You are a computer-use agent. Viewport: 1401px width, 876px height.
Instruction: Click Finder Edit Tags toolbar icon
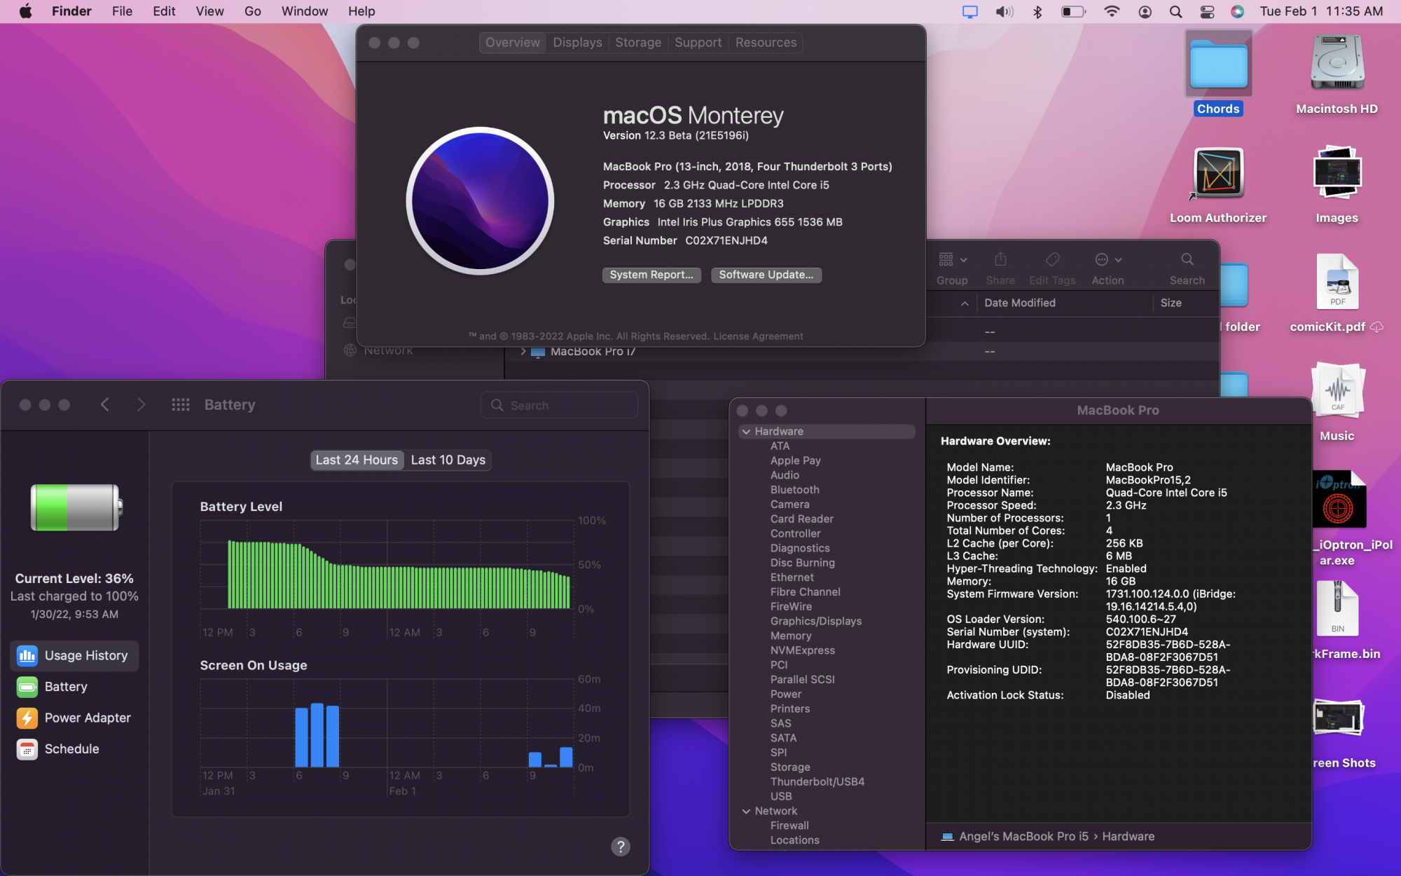tap(1052, 260)
